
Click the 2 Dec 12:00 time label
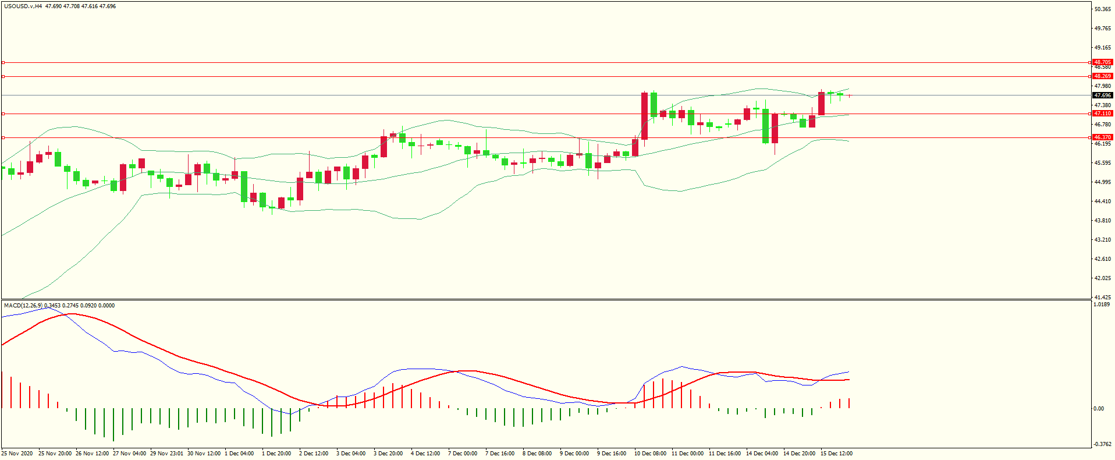click(x=314, y=454)
